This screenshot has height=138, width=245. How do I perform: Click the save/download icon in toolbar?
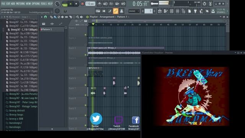[x=213, y=11]
